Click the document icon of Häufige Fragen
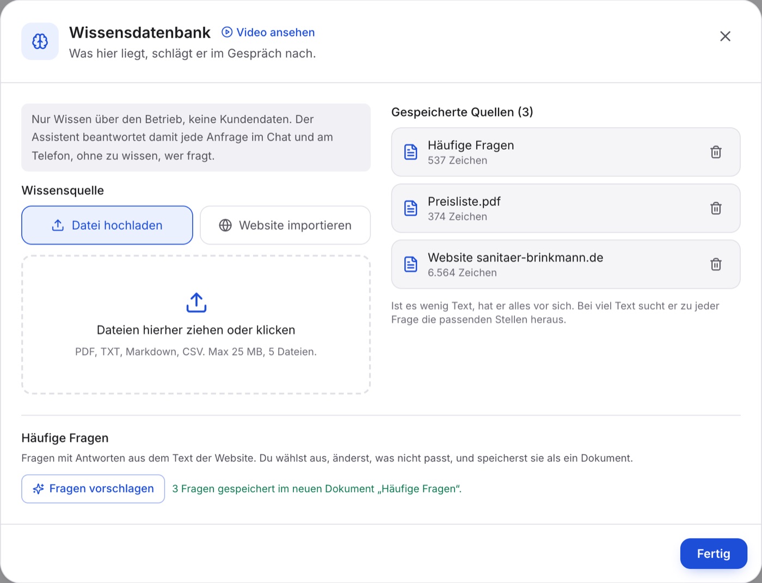Screen dimensions: 762x583 pos(411,152)
